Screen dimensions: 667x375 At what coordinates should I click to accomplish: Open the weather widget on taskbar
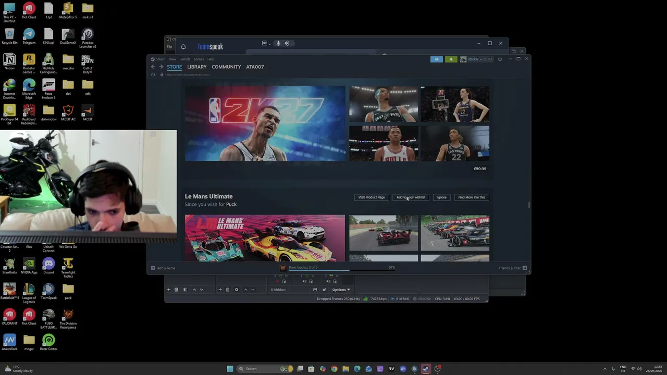(x=19, y=369)
